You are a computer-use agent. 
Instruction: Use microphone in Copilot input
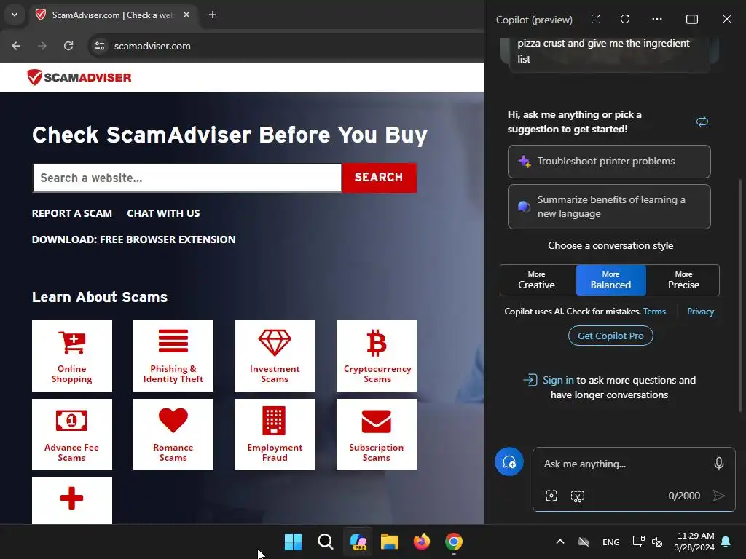(x=719, y=464)
